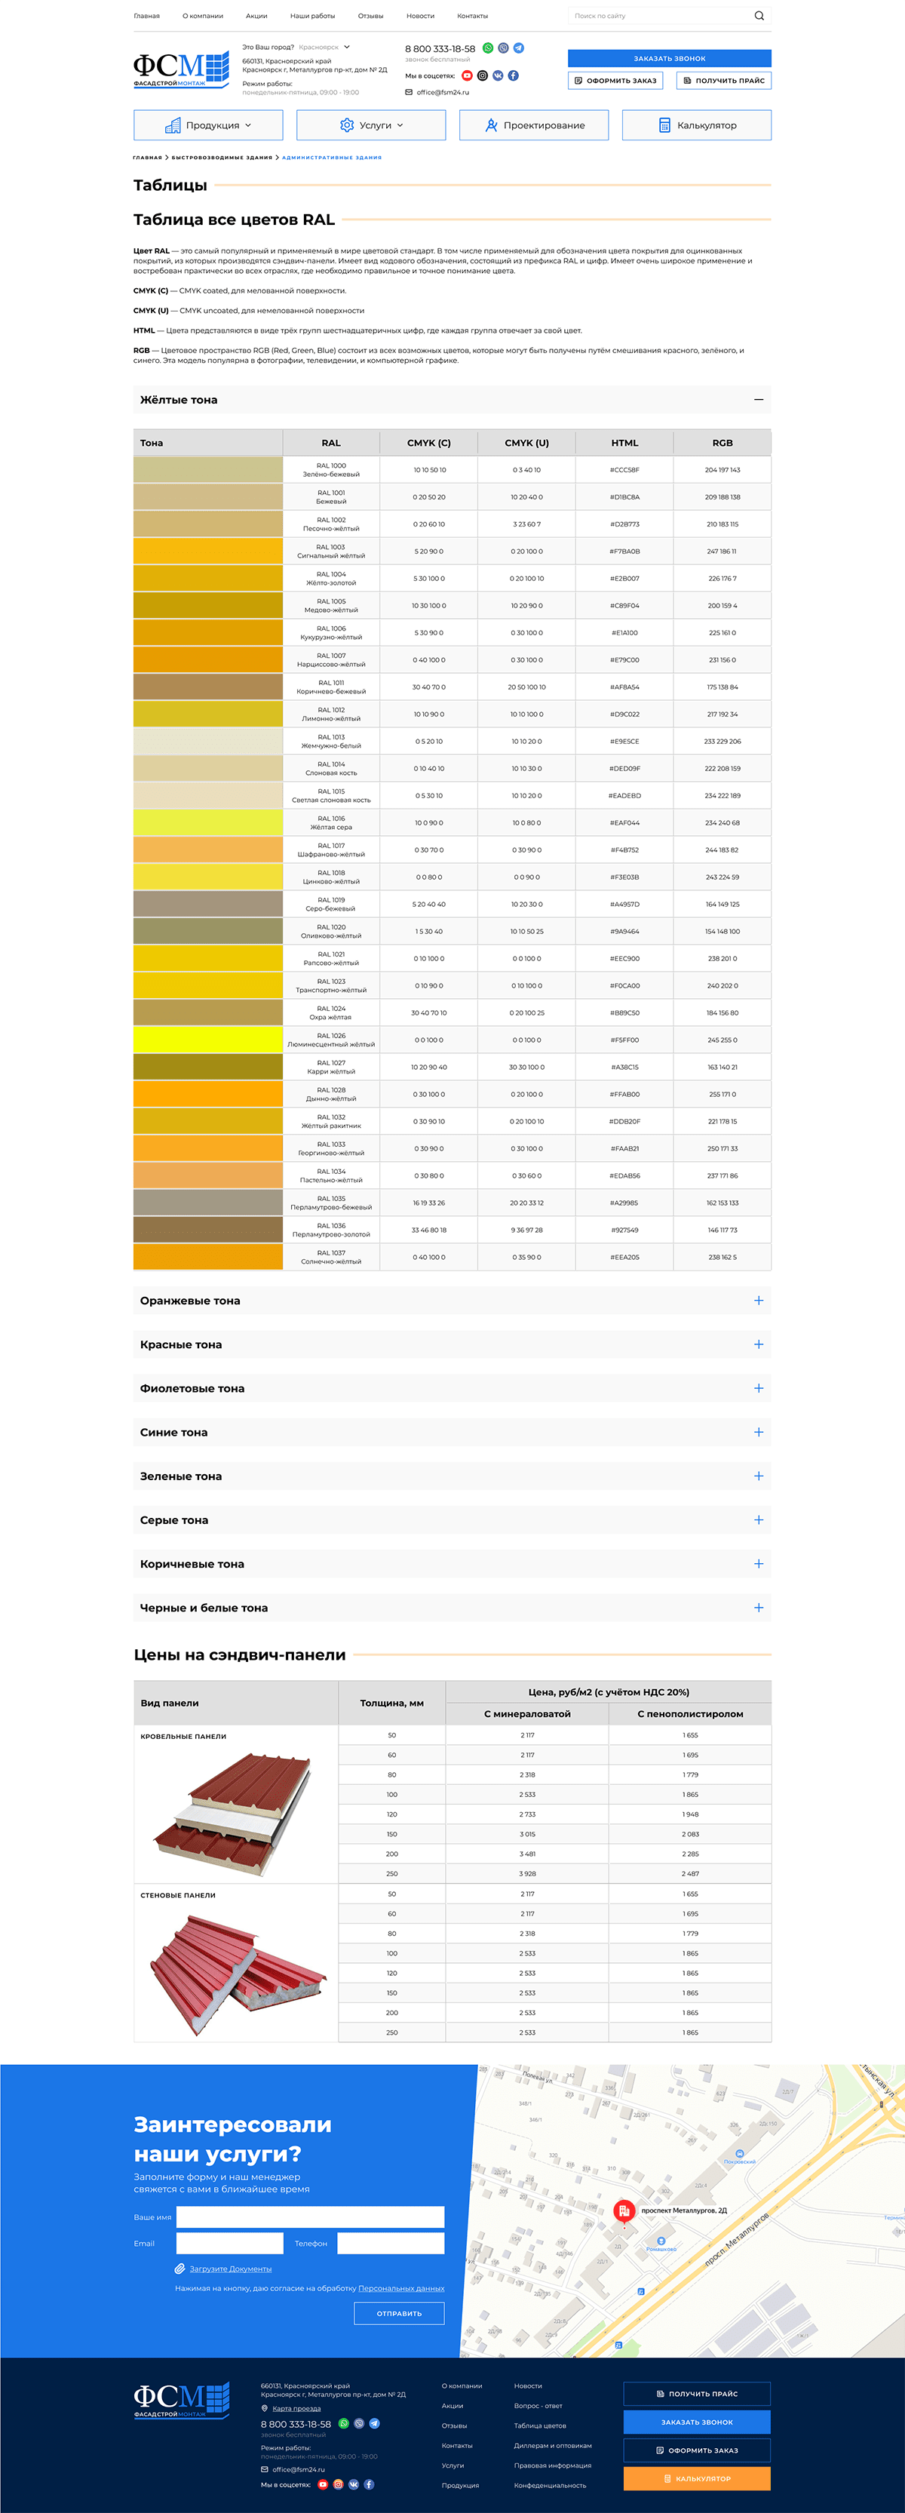Open Карта проезда link in the footer
905x2513 pixels.
tap(296, 2409)
